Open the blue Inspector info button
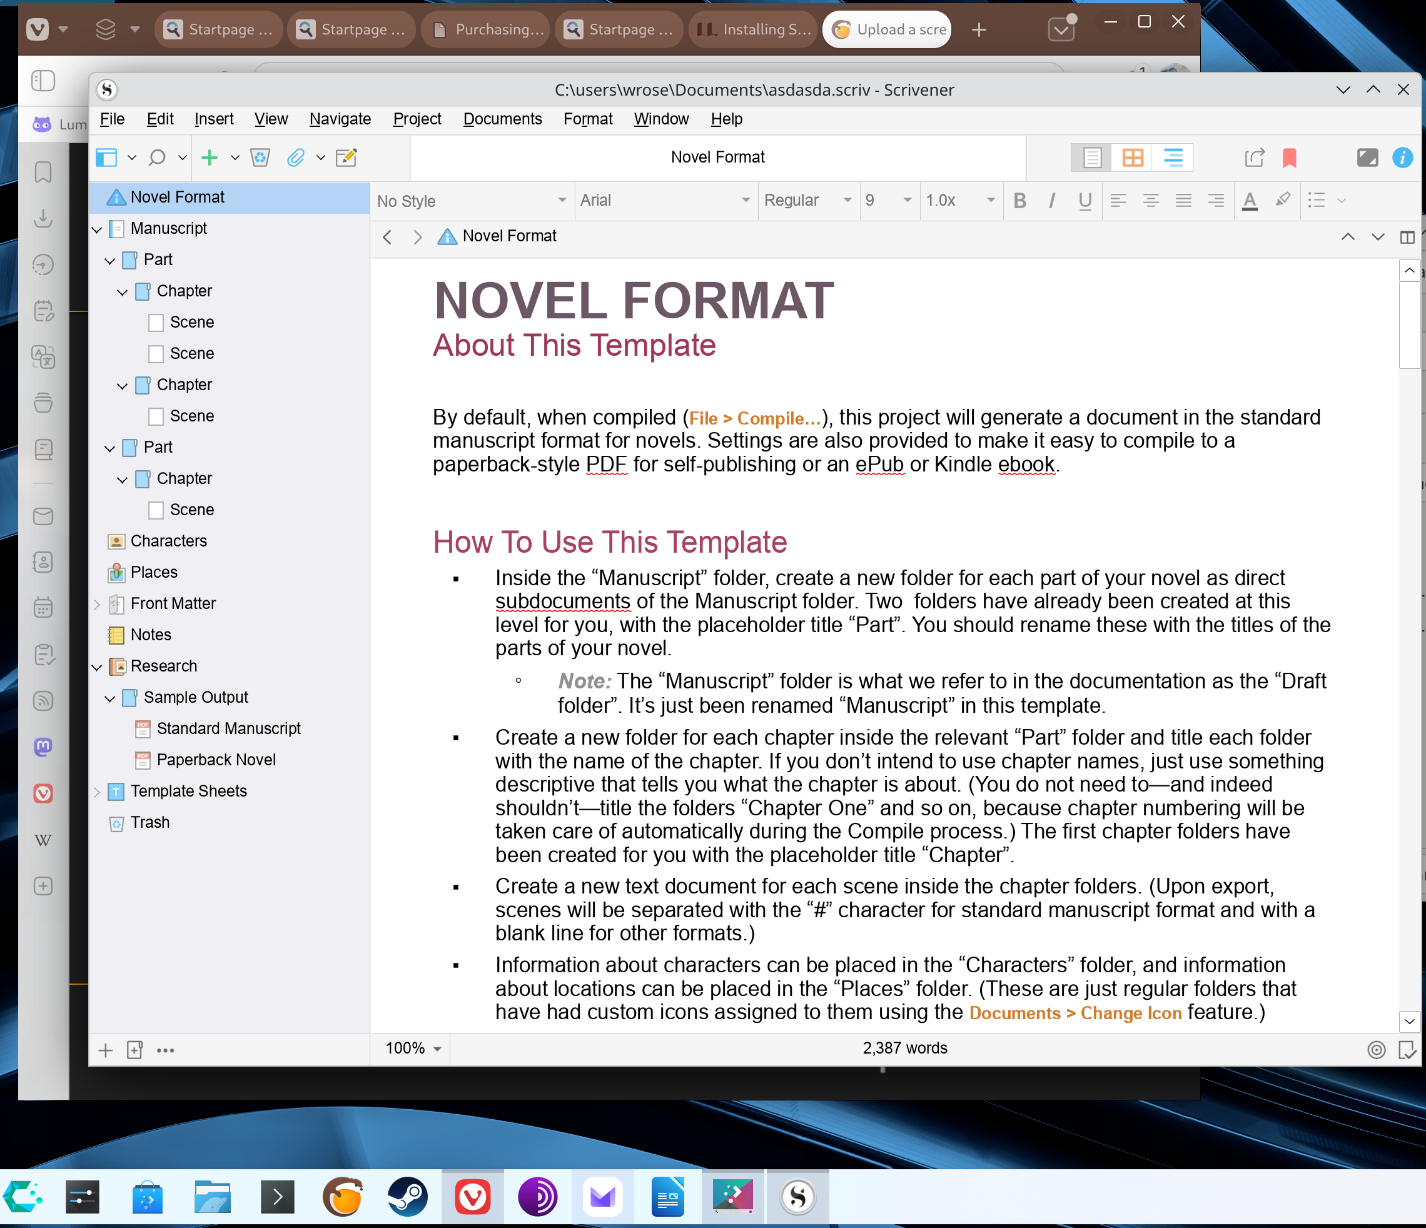 point(1402,158)
